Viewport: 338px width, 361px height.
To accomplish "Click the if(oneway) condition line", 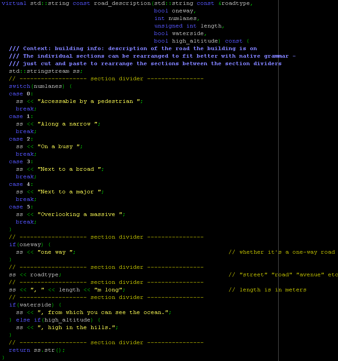I will point(30,244).
